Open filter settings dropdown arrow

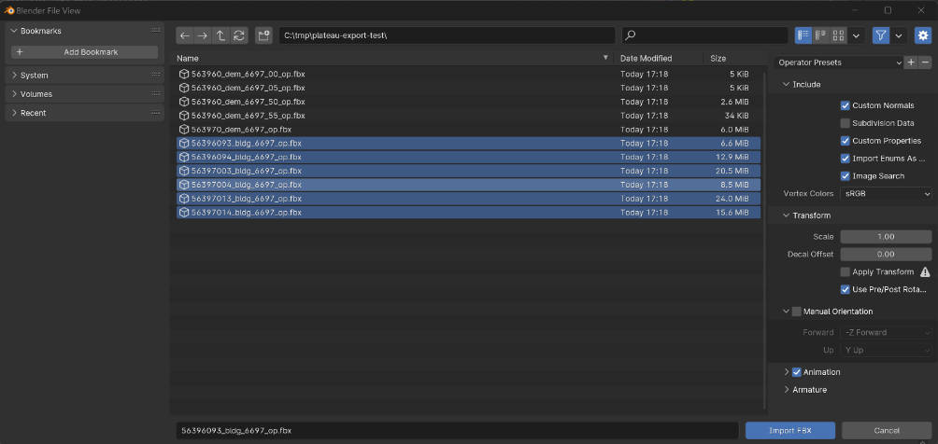coord(899,35)
